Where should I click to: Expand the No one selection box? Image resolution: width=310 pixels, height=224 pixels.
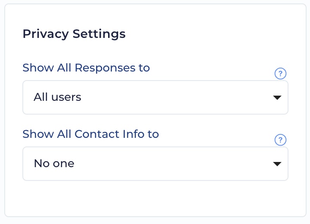155,164
